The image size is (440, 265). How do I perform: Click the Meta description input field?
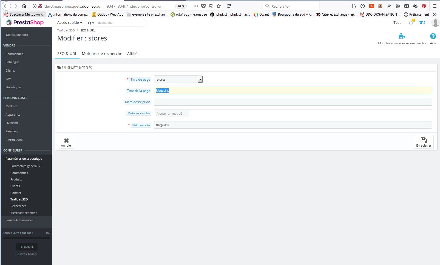(293, 102)
